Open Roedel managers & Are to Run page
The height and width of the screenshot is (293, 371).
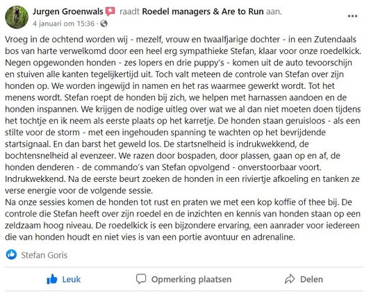pyautogui.click(x=203, y=11)
